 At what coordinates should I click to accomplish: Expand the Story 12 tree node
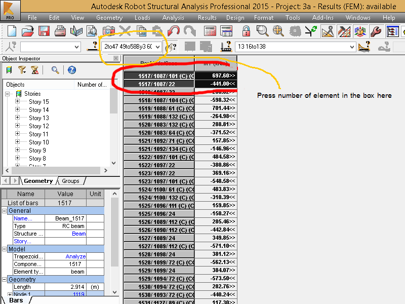pyautogui.click(x=17, y=126)
